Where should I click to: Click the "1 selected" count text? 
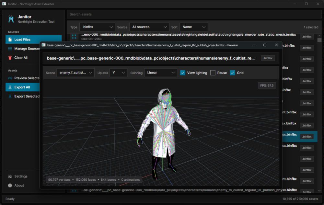[x=311, y=27]
